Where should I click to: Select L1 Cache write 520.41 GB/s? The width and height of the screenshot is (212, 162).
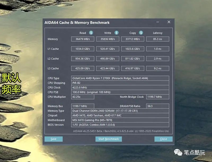tap(108, 49)
